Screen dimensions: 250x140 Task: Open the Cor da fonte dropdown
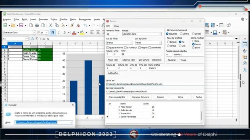pos(120,43)
